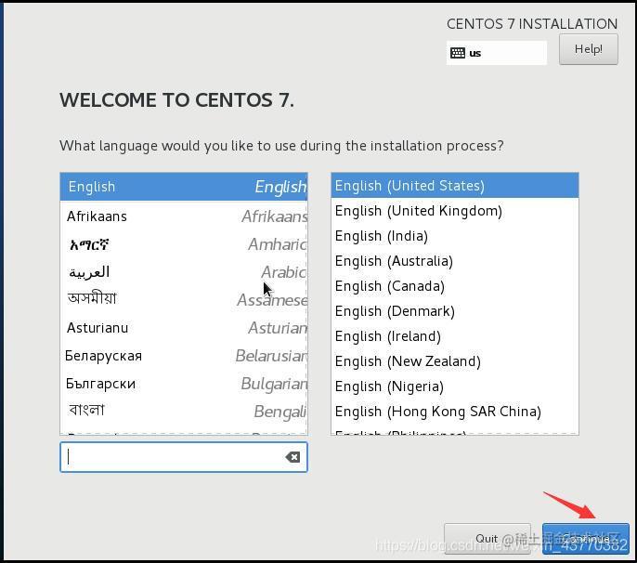The height and width of the screenshot is (563, 637).
Task: Select English in the language list
Action: (184, 187)
